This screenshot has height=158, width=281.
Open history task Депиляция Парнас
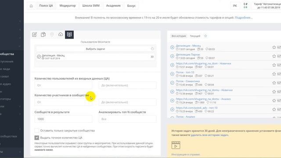coord(188,54)
